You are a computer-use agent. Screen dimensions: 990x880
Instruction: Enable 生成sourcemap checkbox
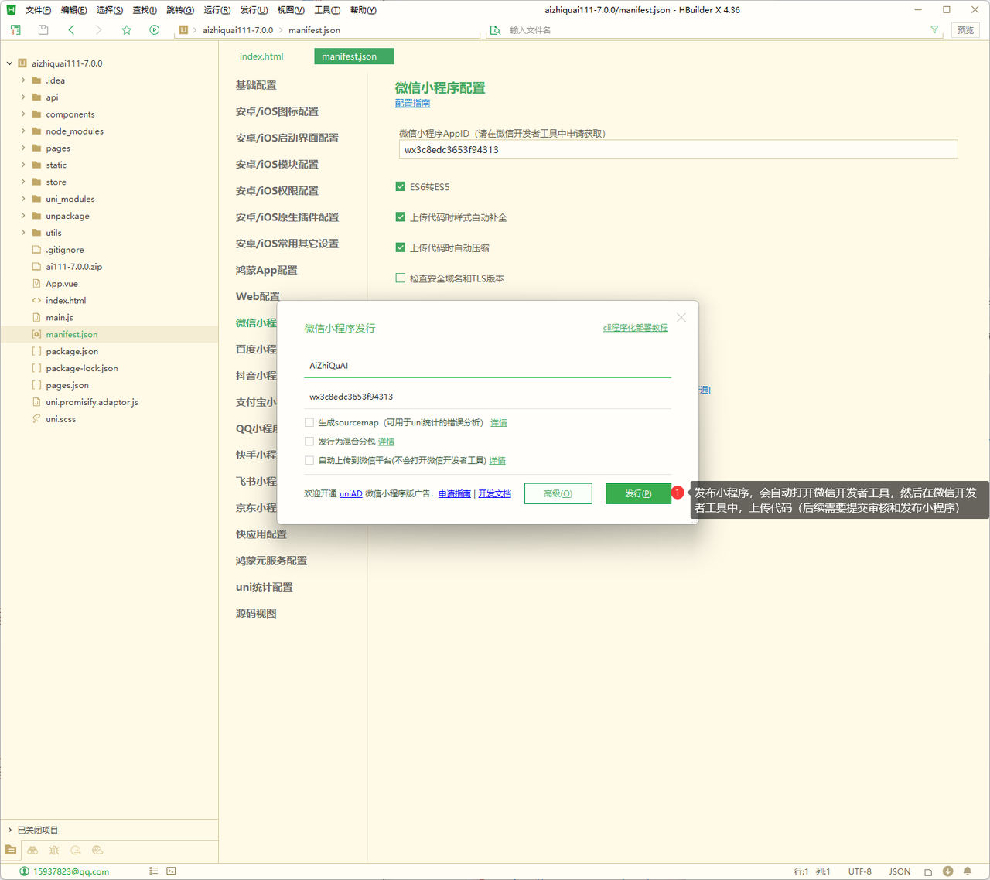pos(309,423)
